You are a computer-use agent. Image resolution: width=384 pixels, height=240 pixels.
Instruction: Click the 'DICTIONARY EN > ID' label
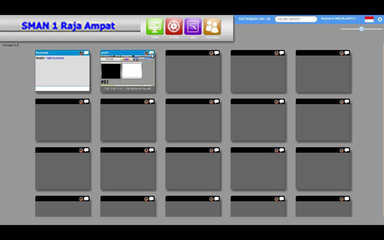pyautogui.click(x=254, y=19)
